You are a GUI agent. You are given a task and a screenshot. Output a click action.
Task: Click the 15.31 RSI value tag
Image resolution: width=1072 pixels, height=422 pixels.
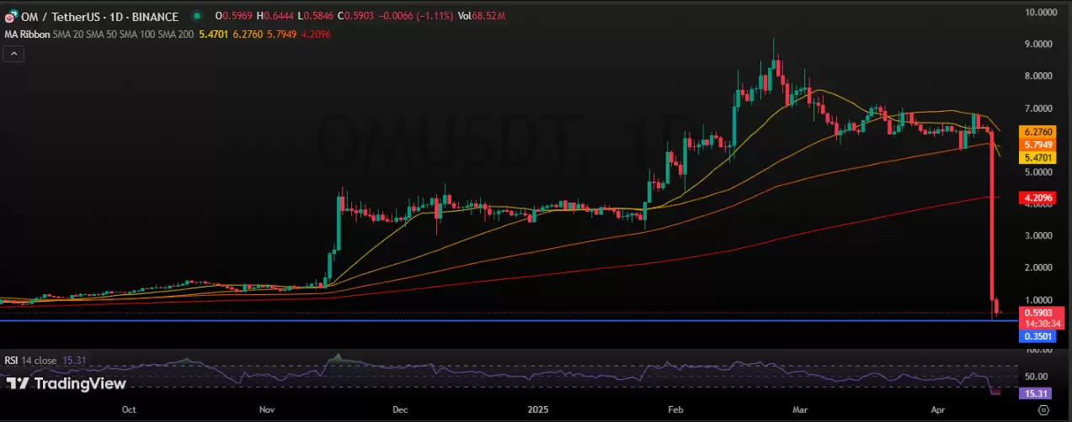[1033, 393]
